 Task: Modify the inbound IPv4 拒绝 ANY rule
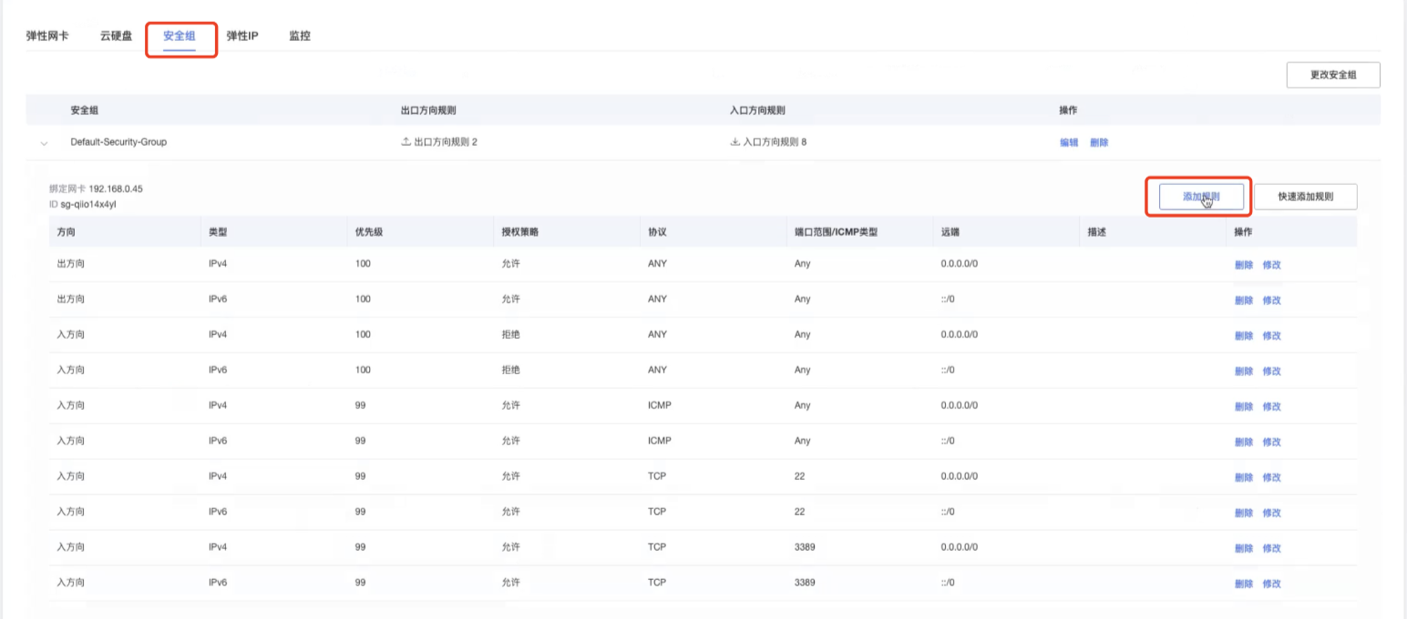pyautogui.click(x=1272, y=336)
